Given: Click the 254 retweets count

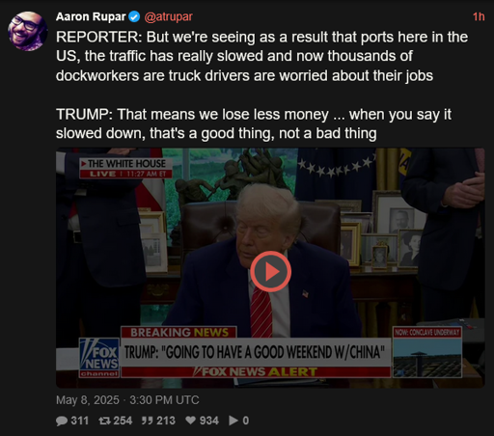Looking at the screenshot, I should tap(123, 421).
